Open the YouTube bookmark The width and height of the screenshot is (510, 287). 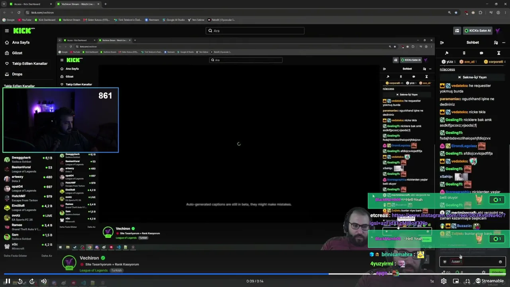click(24, 20)
